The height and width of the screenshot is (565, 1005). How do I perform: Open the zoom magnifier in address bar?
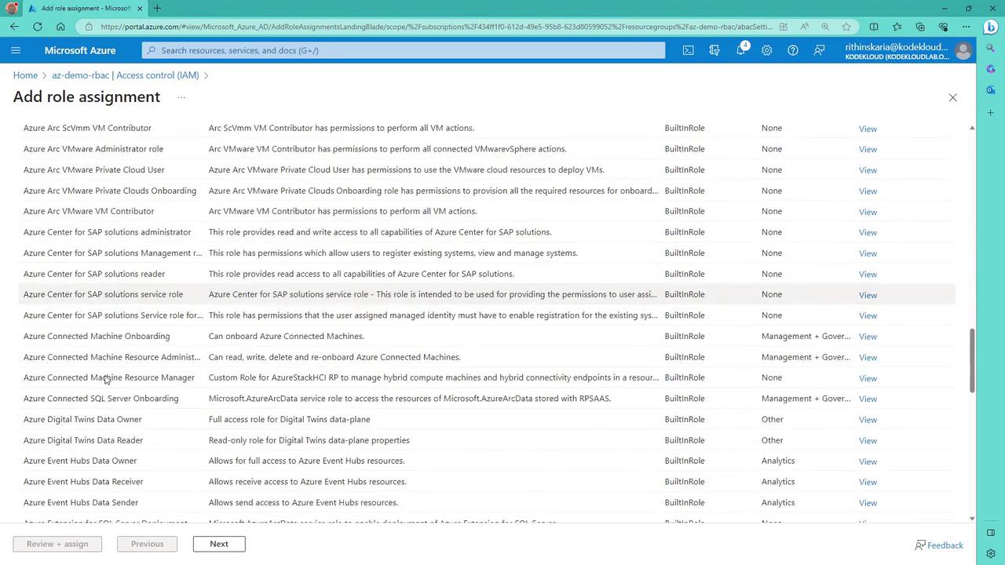coord(825,27)
